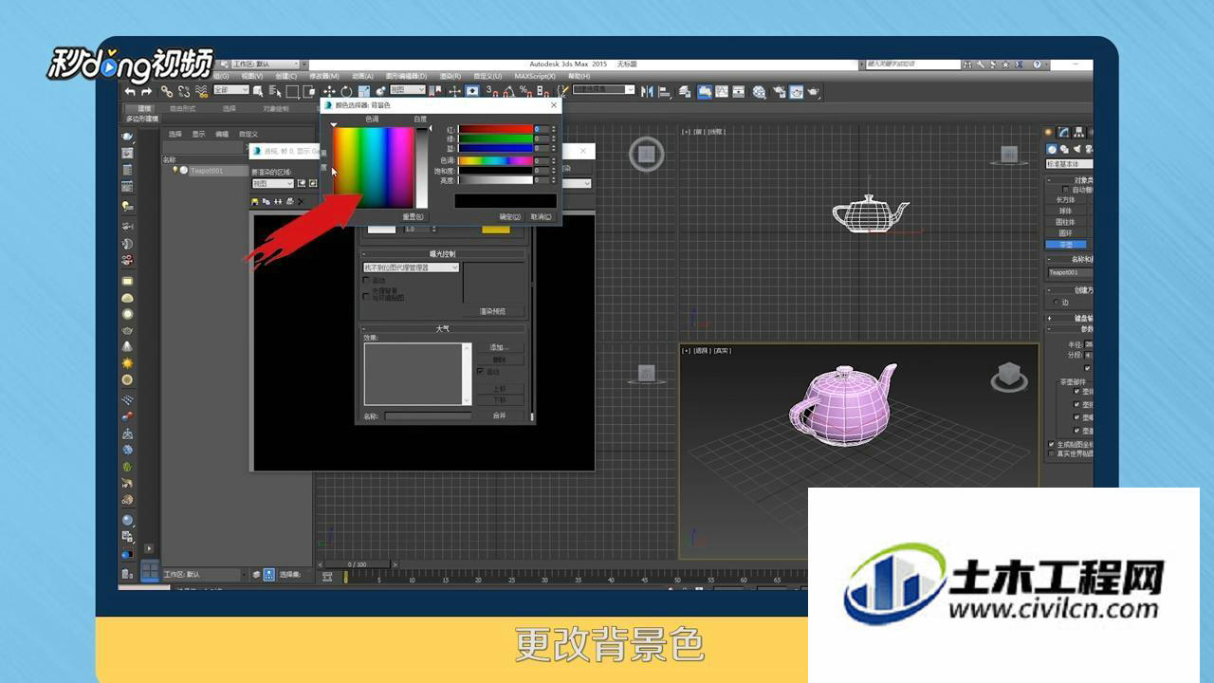Click Add button in Atmosphere section
The image size is (1214, 683).
pos(500,347)
